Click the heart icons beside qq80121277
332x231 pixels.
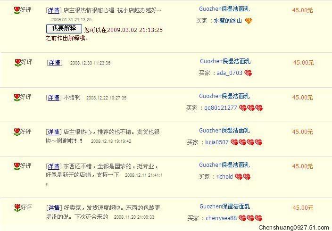[251, 108]
